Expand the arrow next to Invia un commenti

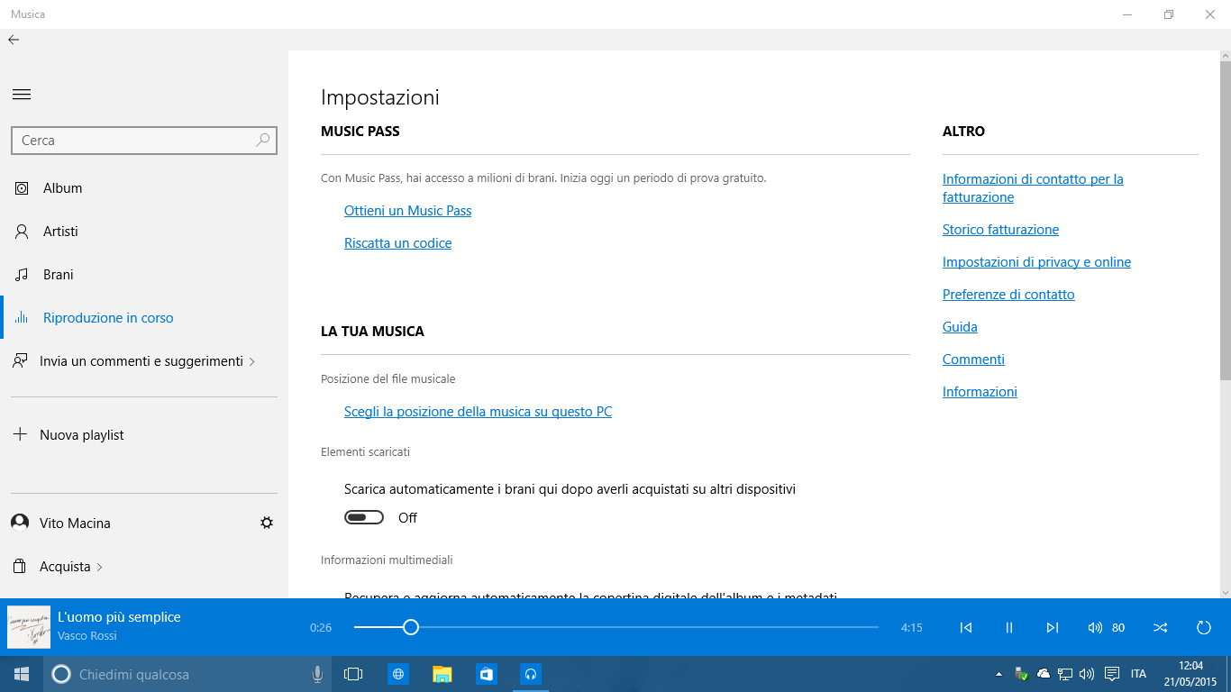click(251, 361)
